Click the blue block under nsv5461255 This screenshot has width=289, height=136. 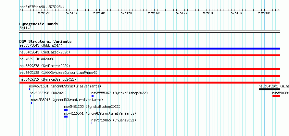tap(66, 110)
